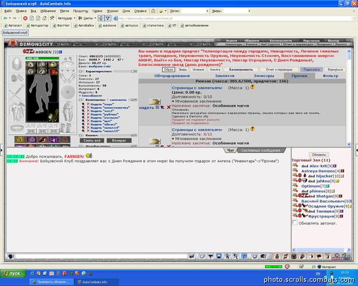
Task: Click the empty weapon slot with crossed swords
Action: [x=17, y=92]
